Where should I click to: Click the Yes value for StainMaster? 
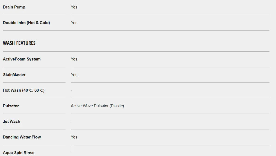74,75
